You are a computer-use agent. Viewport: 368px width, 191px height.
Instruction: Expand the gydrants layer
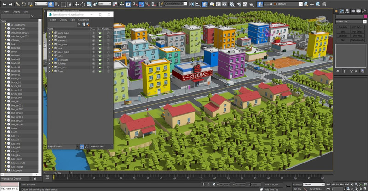coord(49,37)
